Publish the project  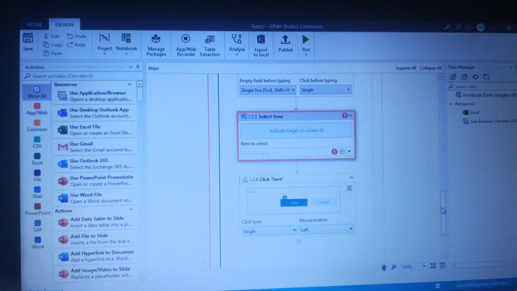tap(286, 44)
